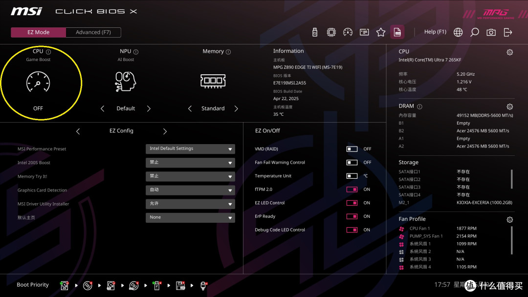Screen dimensions: 528x297
Task: Click right chevron beside NPU Default
Action: pos(149,108)
